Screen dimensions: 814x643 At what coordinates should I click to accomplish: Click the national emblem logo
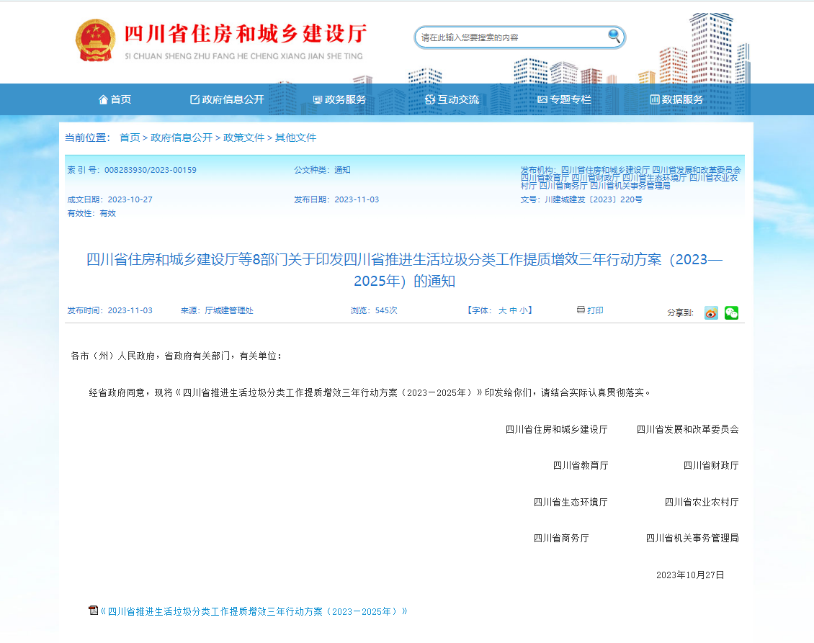(x=96, y=41)
